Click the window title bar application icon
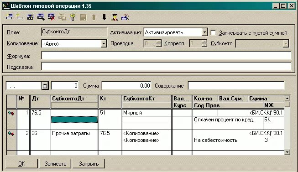 [x=6, y=6]
